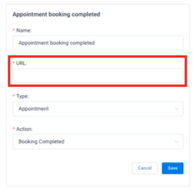The width and height of the screenshot is (193, 191).
Task: Click the URL field label
Action: [21, 63]
